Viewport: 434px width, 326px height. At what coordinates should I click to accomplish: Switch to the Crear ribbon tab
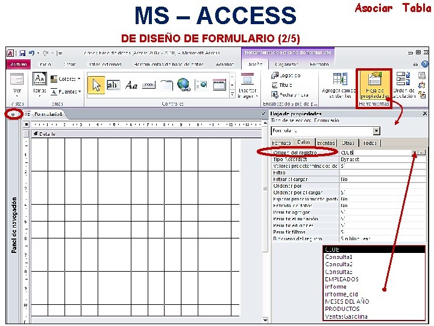(69, 65)
